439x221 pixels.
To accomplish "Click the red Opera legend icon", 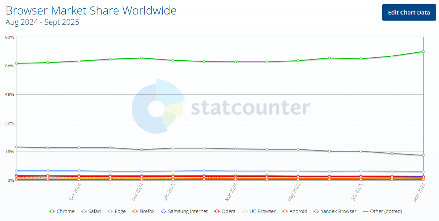I will coord(216,211).
